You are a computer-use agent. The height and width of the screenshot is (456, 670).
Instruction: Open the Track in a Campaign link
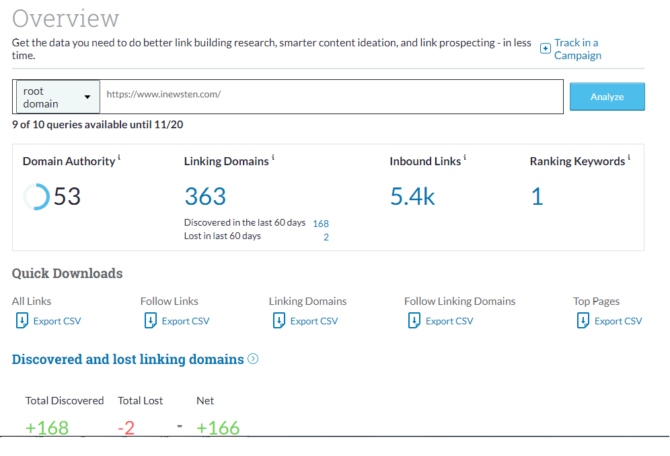click(577, 49)
